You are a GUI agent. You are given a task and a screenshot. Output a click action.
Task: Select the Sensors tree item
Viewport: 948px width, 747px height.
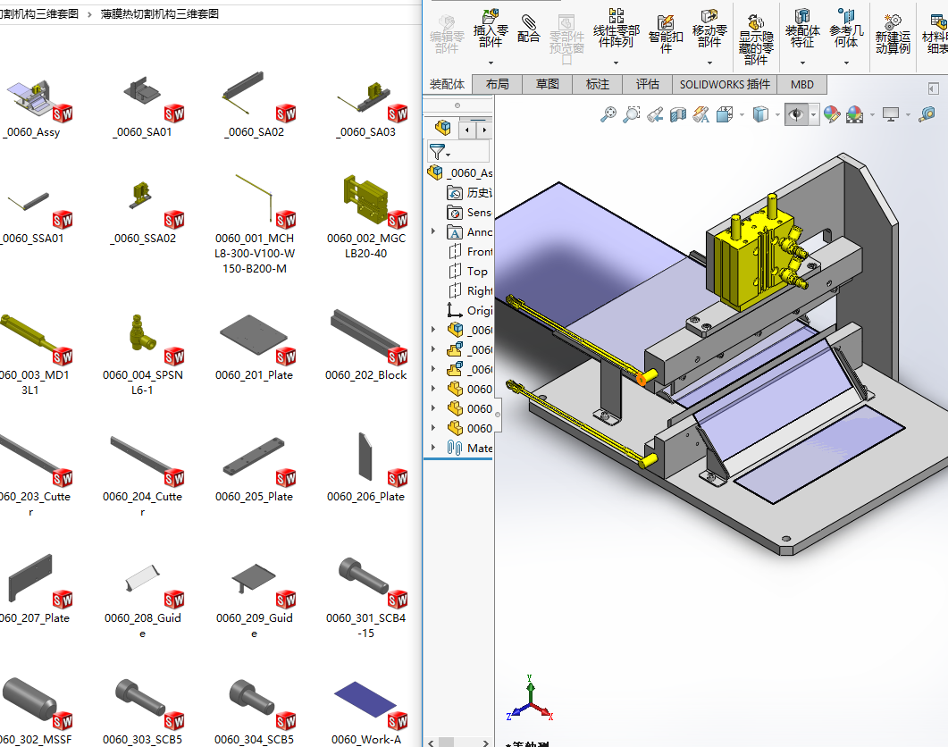(x=470, y=213)
